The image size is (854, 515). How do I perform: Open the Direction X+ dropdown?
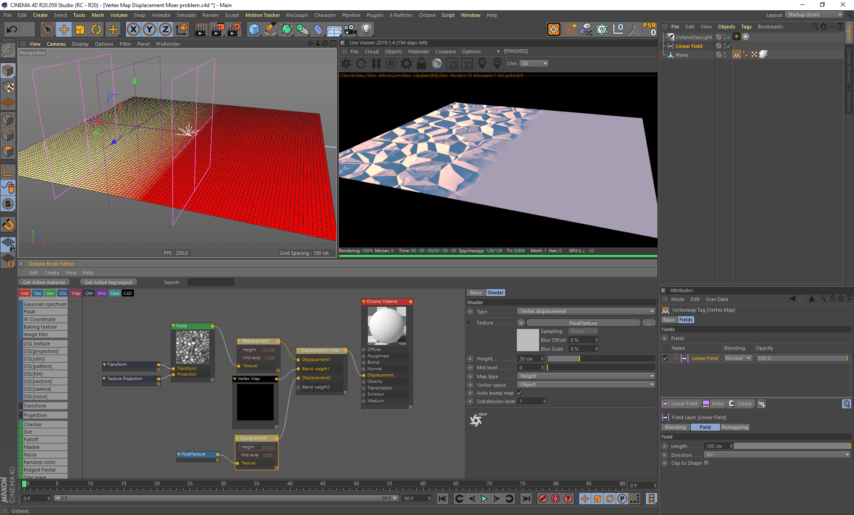(778, 455)
